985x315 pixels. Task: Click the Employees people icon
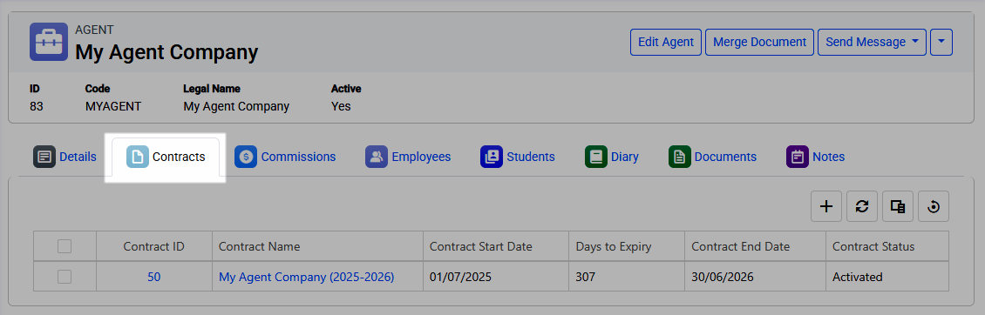(377, 157)
